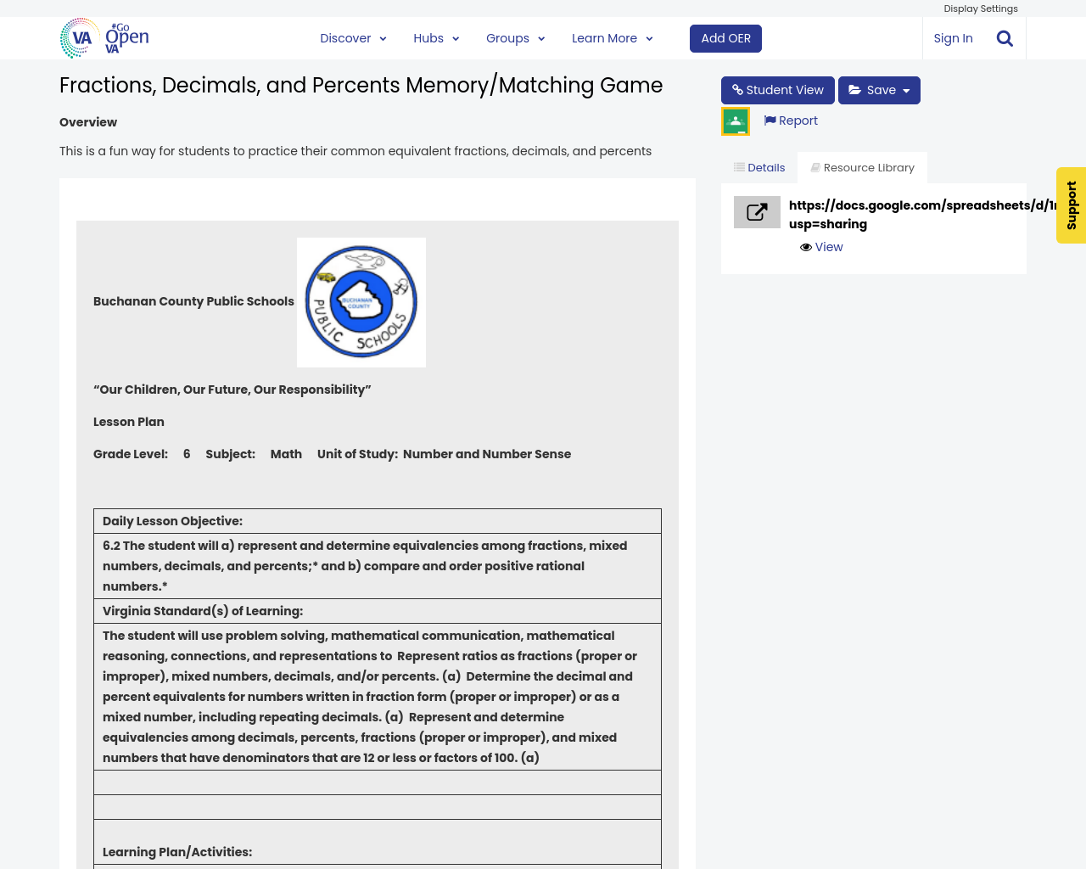Open the Save dropdown button

879,90
